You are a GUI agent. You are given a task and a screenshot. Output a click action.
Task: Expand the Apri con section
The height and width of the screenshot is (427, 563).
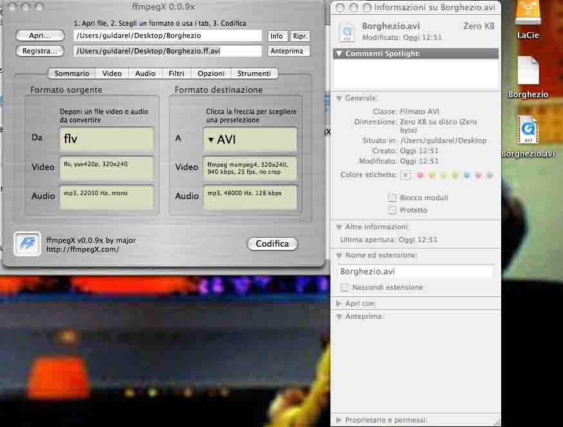339,303
